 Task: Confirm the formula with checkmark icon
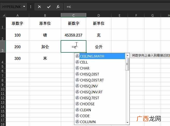click(x=49, y=7)
